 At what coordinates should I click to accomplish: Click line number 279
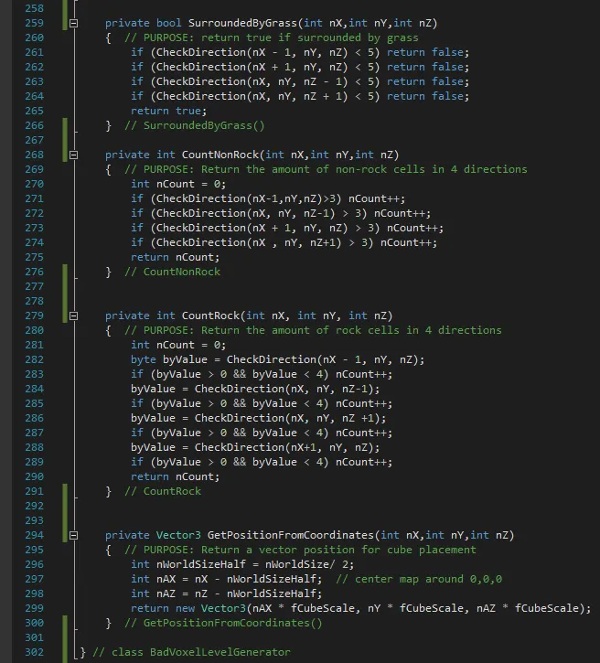[34, 315]
